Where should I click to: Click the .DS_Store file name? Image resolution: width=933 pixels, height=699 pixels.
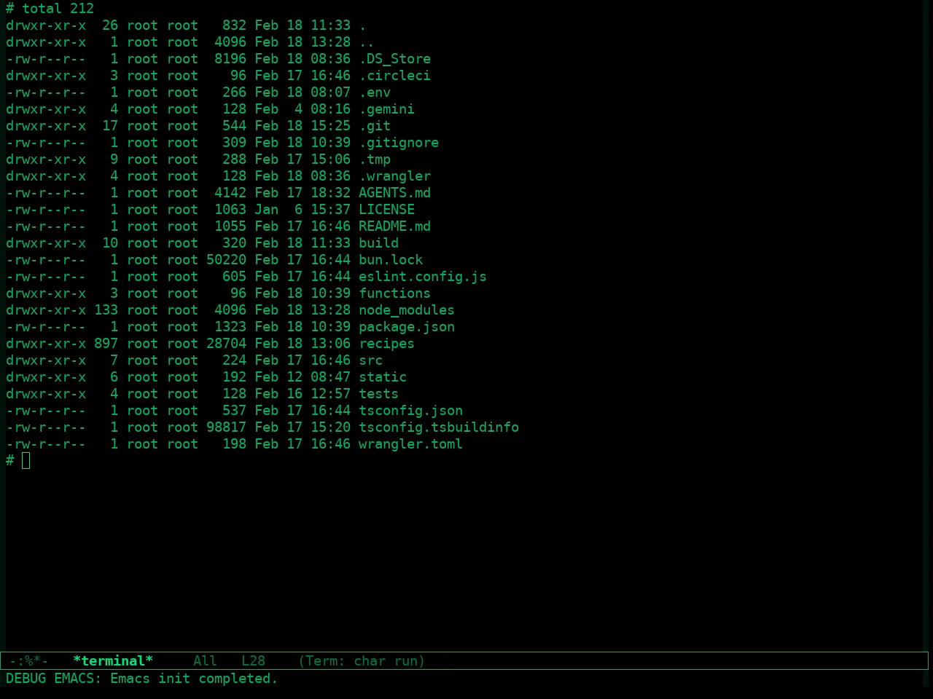(x=394, y=59)
